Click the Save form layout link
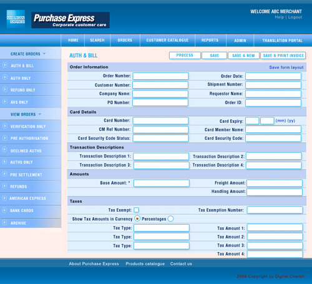 (286, 67)
